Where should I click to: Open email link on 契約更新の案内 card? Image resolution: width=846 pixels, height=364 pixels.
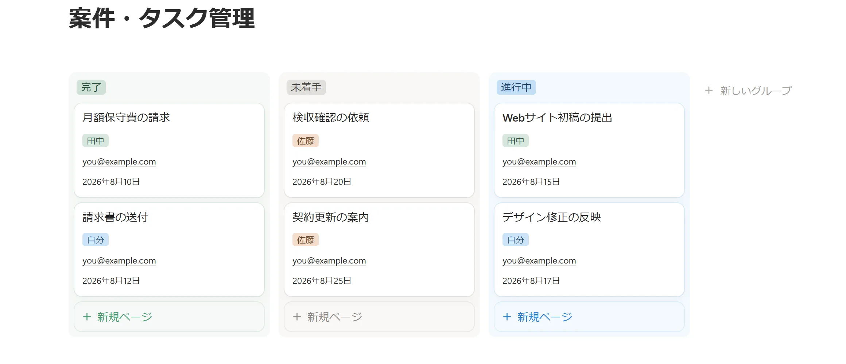[x=329, y=261]
